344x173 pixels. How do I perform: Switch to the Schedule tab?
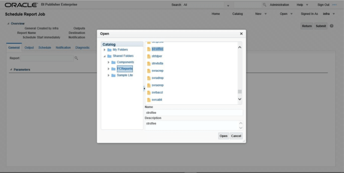click(45, 47)
